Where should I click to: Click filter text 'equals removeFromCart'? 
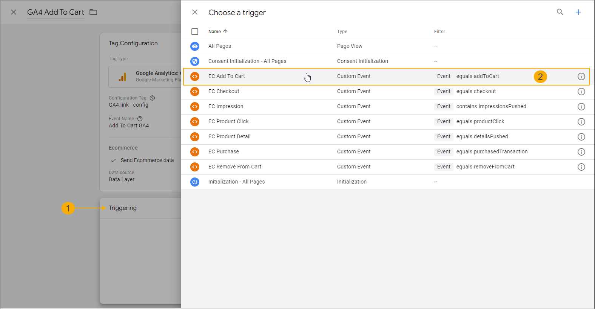click(x=486, y=167)
